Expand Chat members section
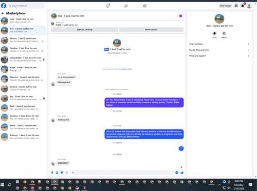 coord(219,44)
